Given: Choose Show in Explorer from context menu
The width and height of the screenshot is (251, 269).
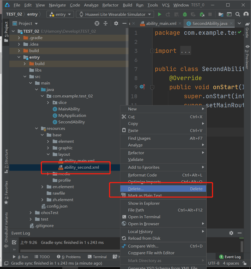Looking at the screenshot, I should [x=163, y=203].
